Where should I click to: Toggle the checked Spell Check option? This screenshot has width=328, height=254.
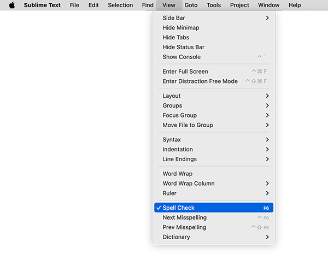coord(214,208)
